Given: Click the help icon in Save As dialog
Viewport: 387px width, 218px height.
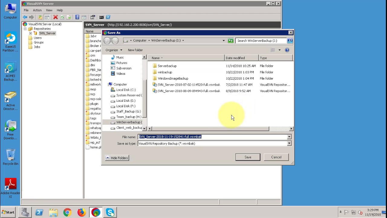Looking at the screenshot, I should pyautogui.click(x=287, y=50).
